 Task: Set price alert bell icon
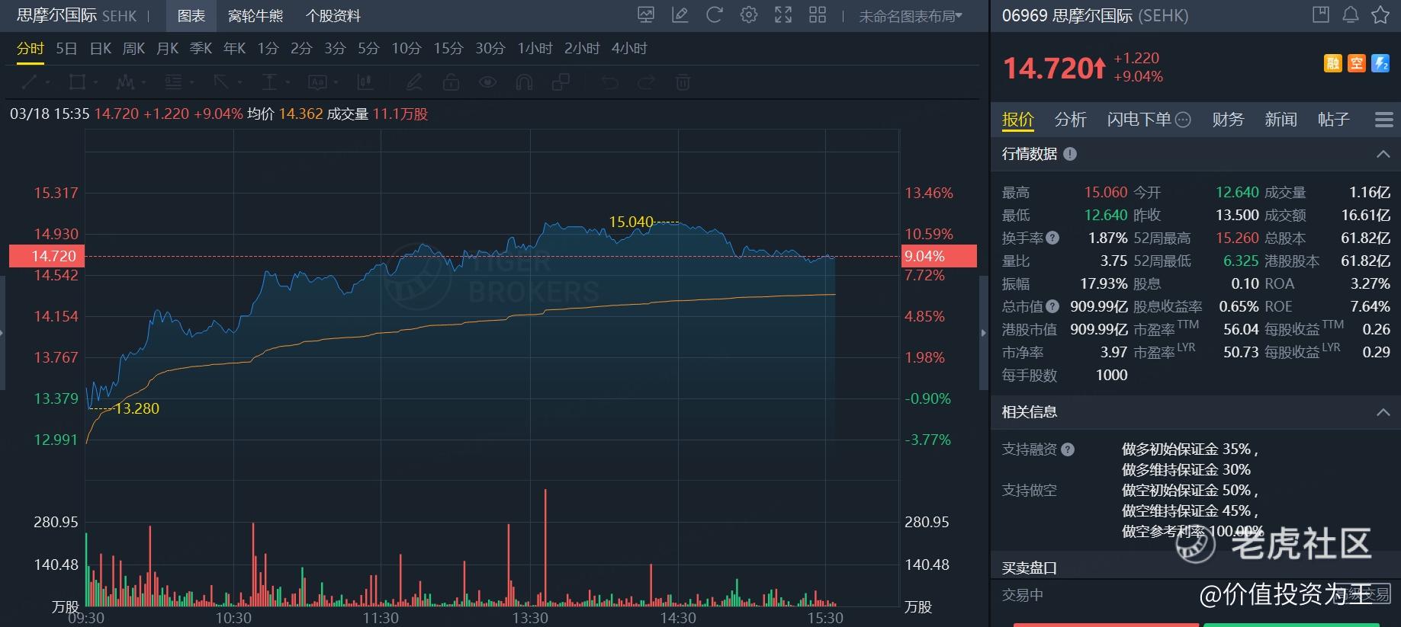(x=1350, y=14)
